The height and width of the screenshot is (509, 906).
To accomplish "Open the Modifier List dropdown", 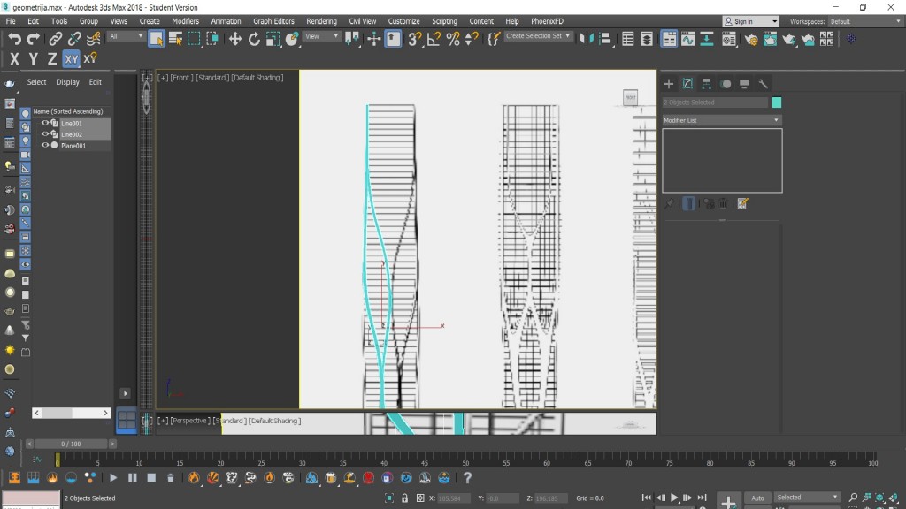I will coord(722,120).
